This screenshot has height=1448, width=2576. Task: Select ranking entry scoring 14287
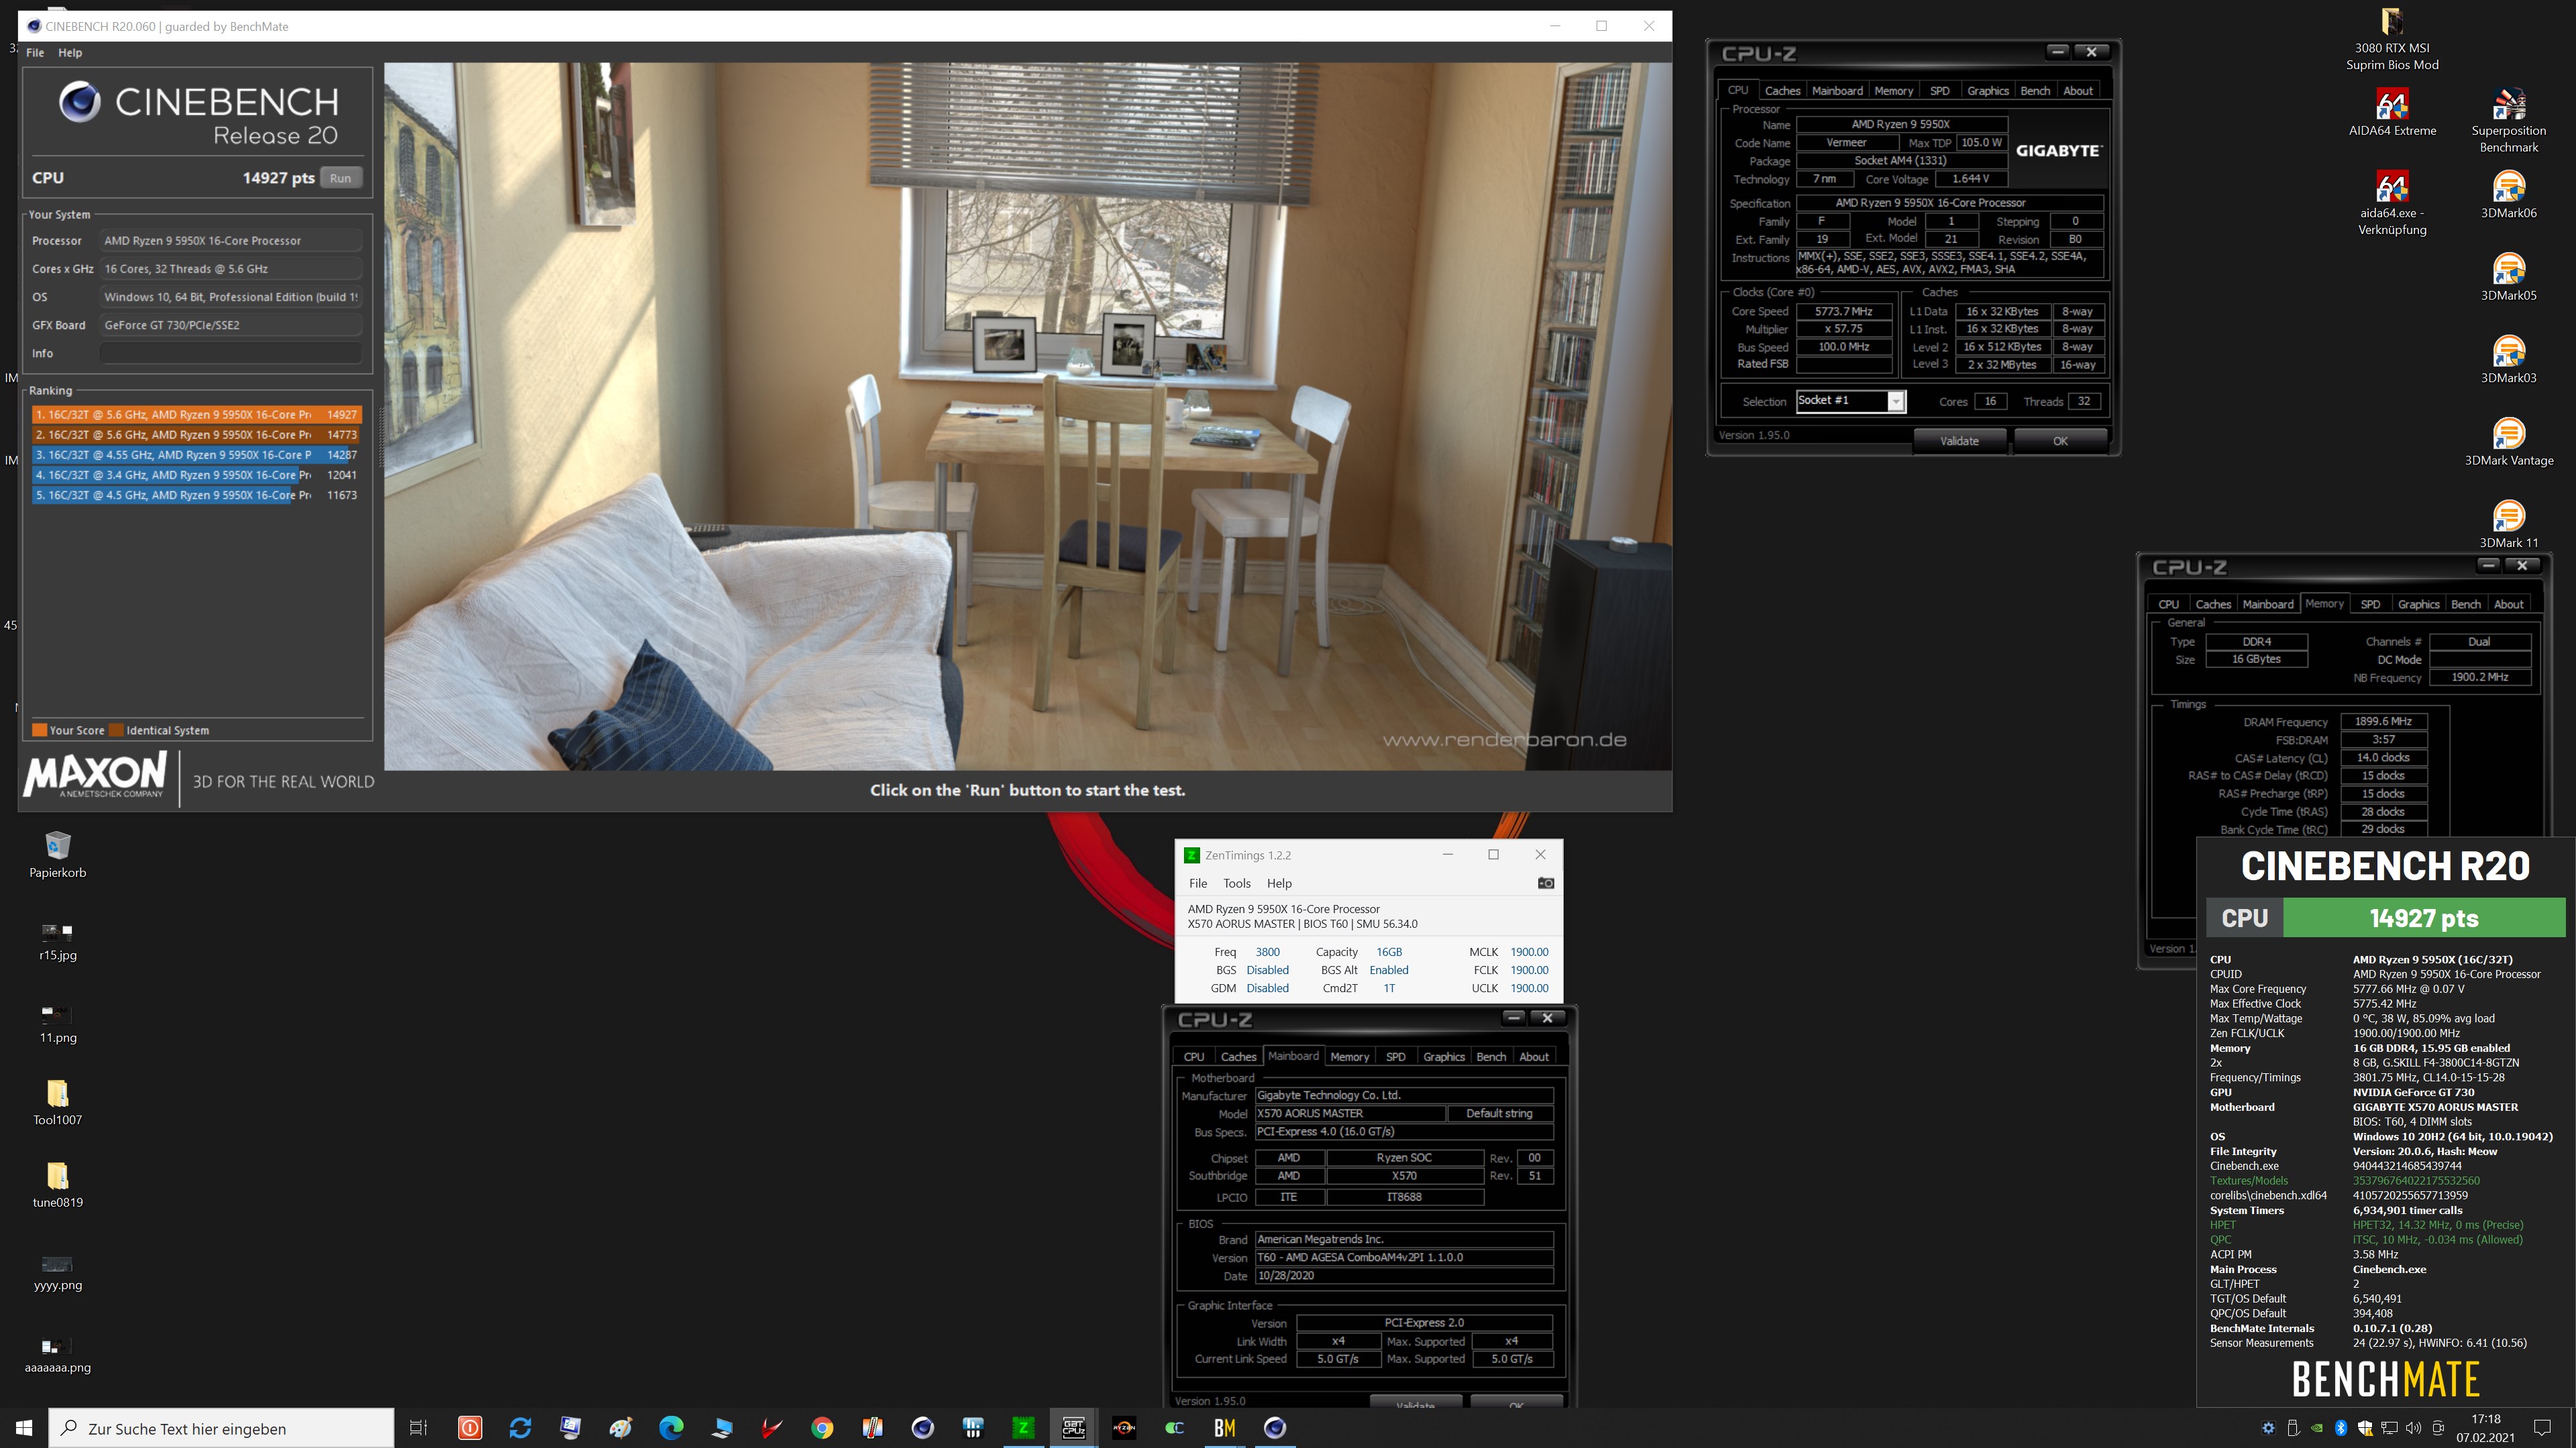pos(196,455)
